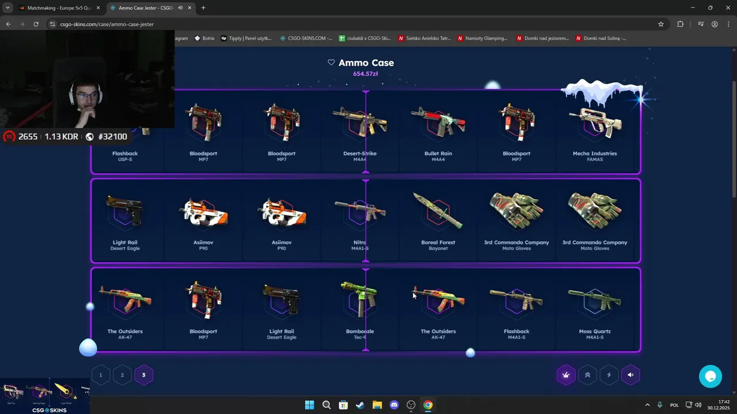
Task: Open a new browser tab
Action: (x=203, y=8)
